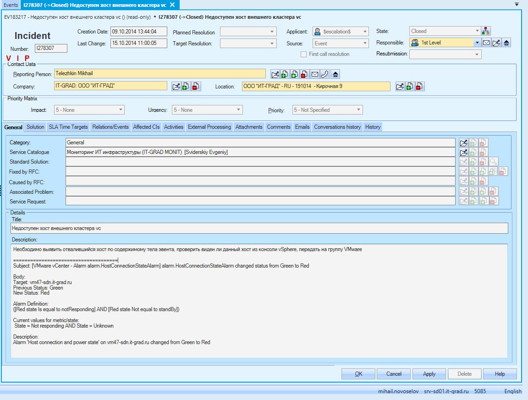Open the Resubmission dropdown
Image resolution: width=528 pixels, height=400 pixels.
477,55
